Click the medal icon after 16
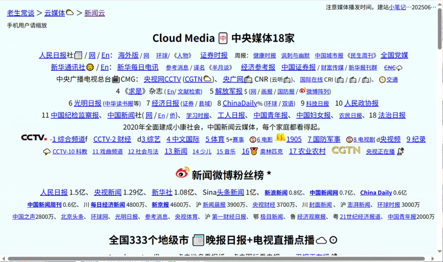Viewport: 443px width, 262px height. [254, 152]
